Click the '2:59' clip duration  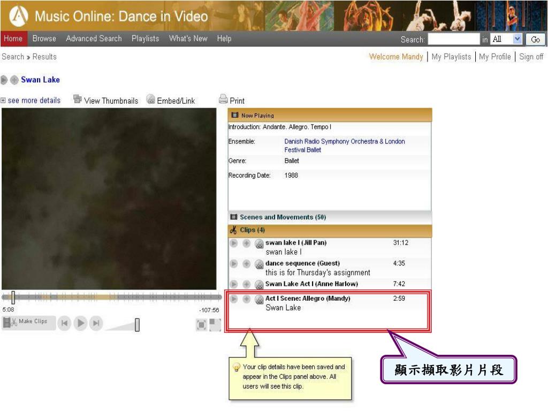[399, 299]
